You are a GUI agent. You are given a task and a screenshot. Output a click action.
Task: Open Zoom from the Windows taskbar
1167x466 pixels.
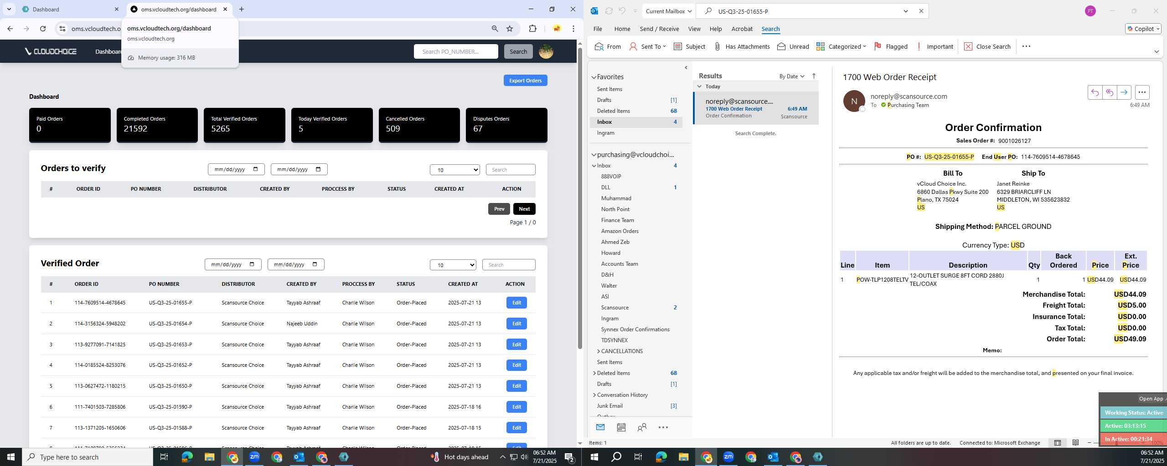254,457
